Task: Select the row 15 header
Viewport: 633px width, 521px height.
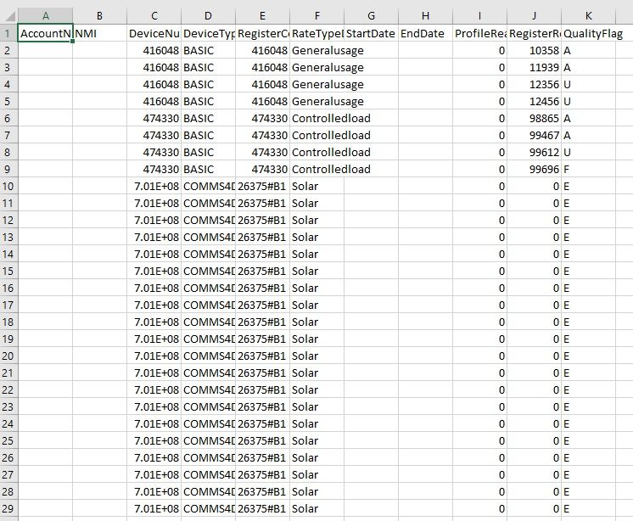Action: pos(8,271)
